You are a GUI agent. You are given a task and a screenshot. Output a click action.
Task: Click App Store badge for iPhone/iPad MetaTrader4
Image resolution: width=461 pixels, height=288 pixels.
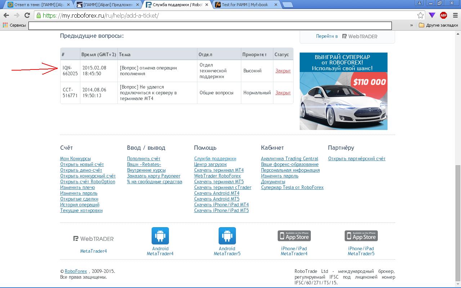point(294,236)
